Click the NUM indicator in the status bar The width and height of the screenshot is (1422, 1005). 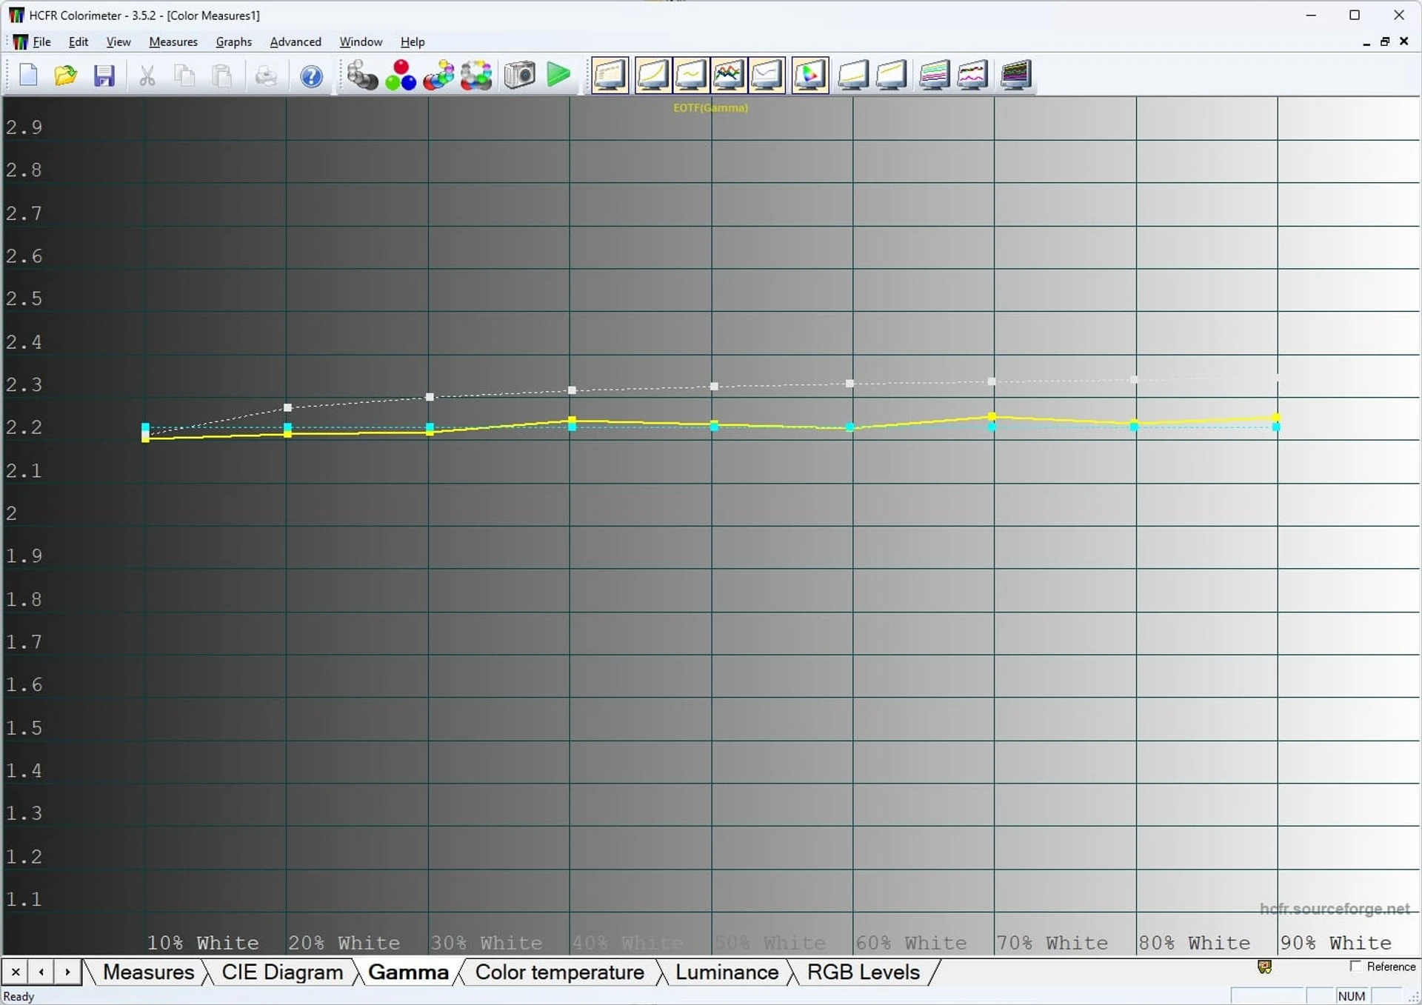1351,996
